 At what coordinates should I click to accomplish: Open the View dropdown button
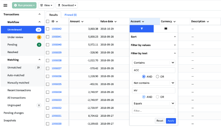pos(46,5)
